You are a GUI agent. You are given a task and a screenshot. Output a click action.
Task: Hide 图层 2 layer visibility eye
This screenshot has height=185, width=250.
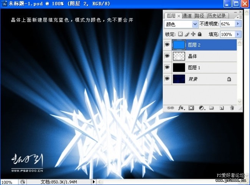(167, 45)
